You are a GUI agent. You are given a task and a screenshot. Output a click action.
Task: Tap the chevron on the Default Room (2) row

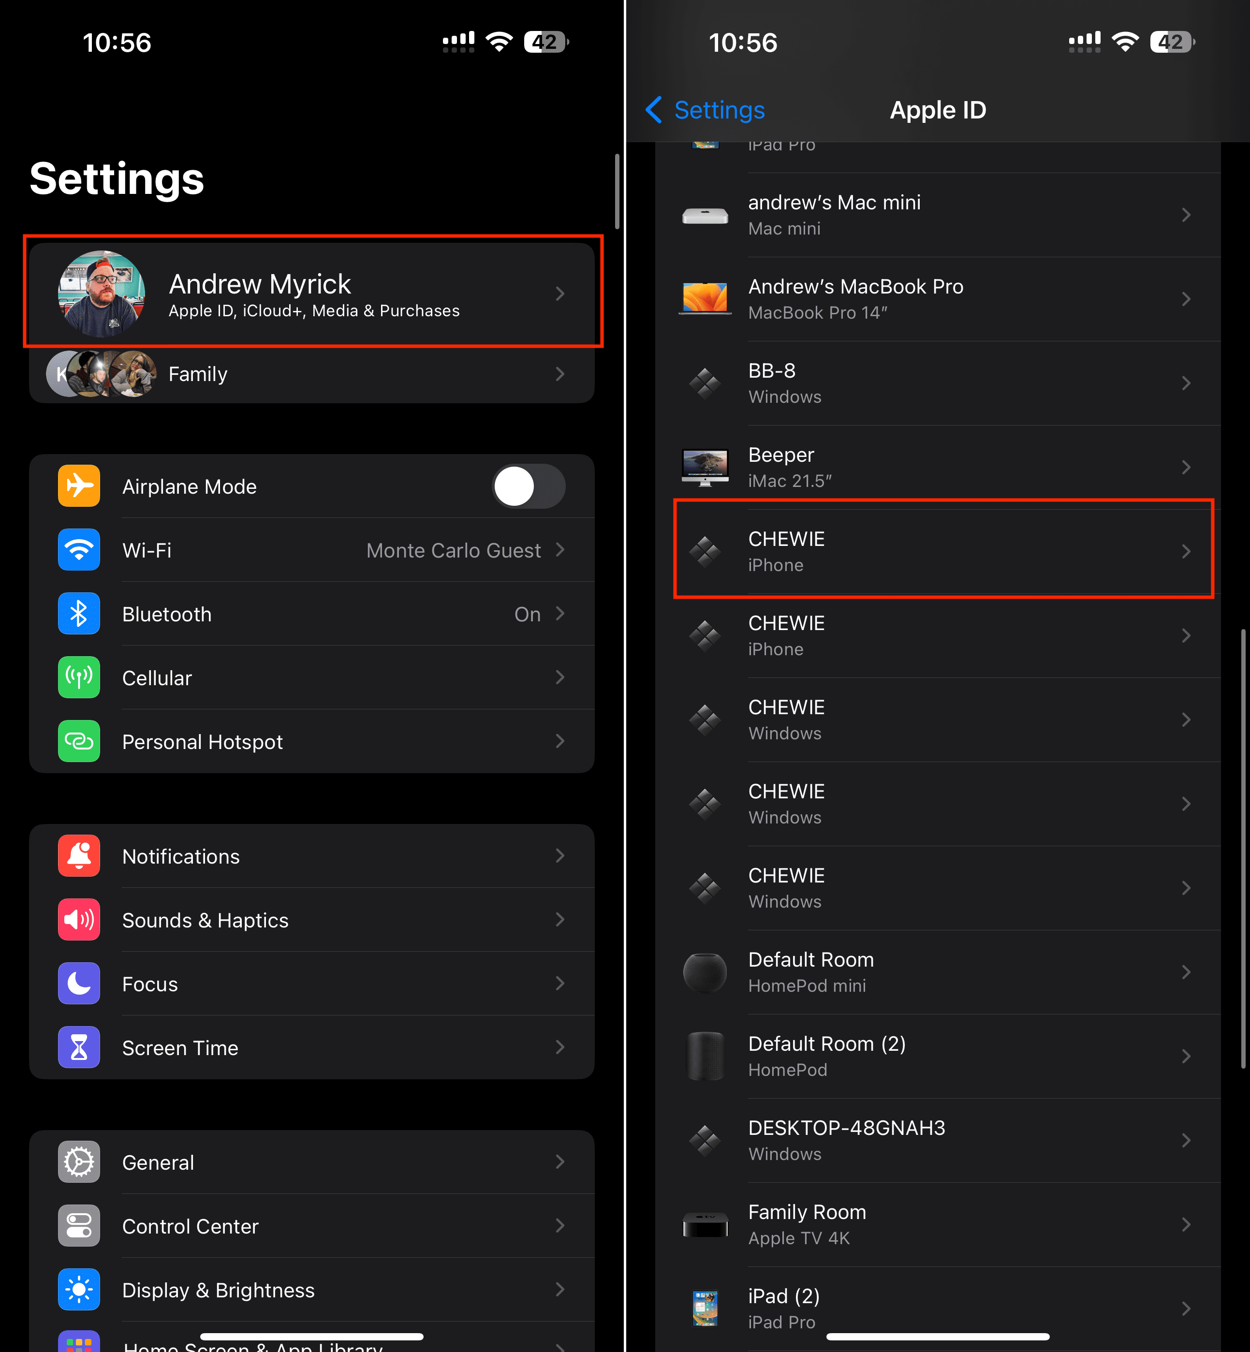[1187, 1057]
